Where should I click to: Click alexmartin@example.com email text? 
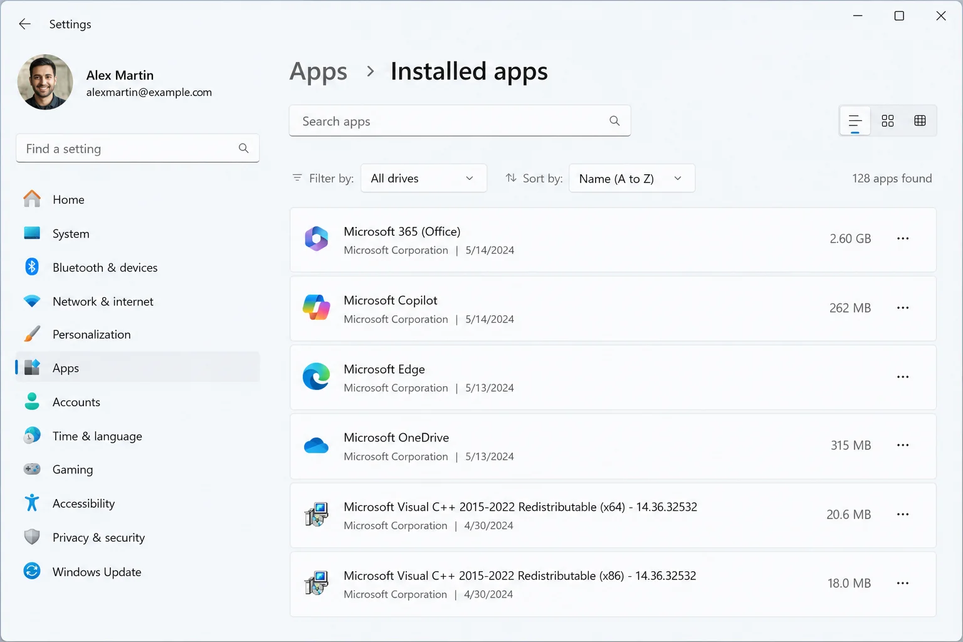[149, 92]
